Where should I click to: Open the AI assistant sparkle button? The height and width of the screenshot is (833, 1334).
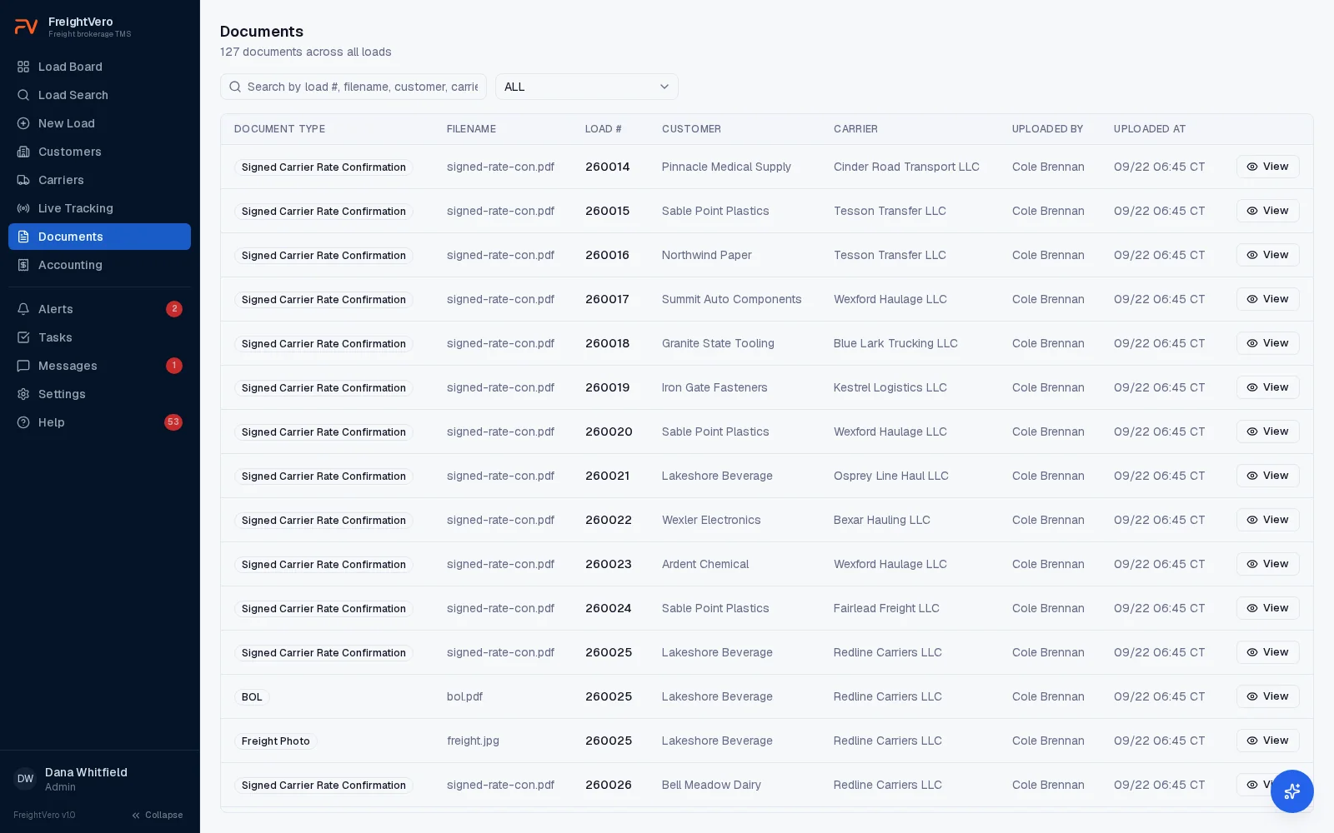click(1292, 791)
